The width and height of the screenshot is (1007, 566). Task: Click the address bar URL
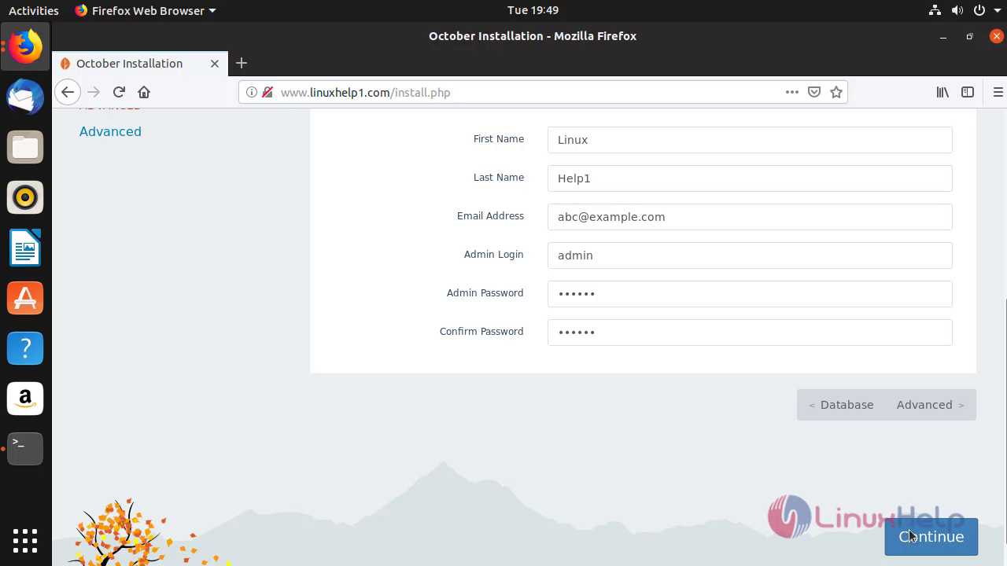click(365, 93)
